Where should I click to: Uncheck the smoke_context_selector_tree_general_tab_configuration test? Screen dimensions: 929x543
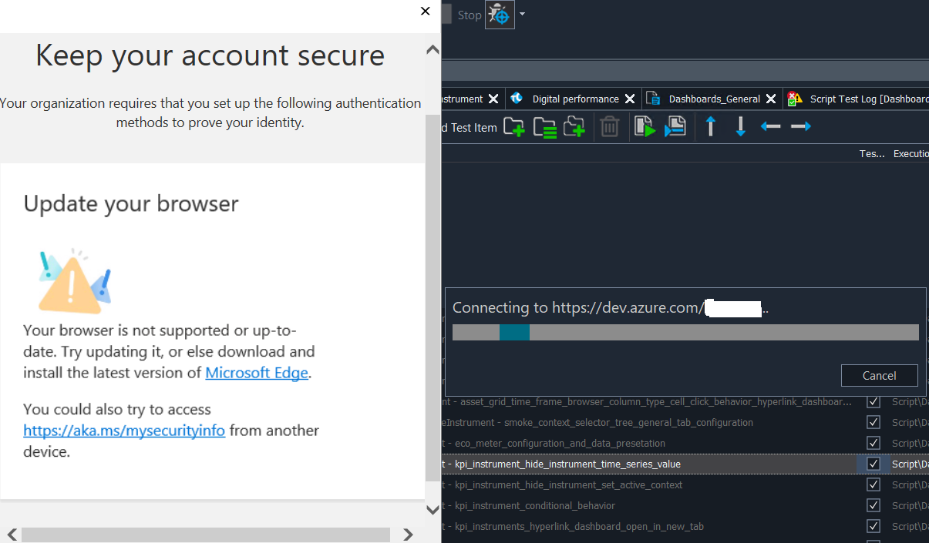point(873,422)
